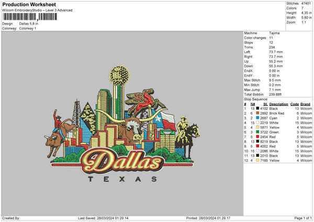Click the stitch count '47451'

coord(306,4)
